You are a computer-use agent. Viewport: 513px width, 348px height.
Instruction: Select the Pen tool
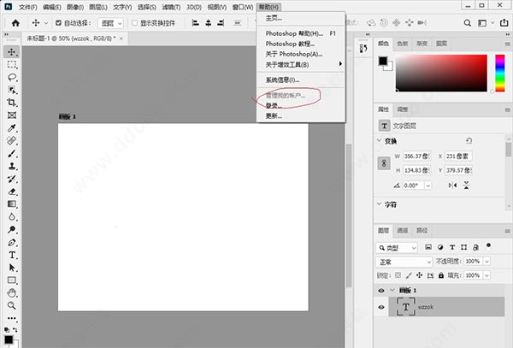[x=12, y=242]
